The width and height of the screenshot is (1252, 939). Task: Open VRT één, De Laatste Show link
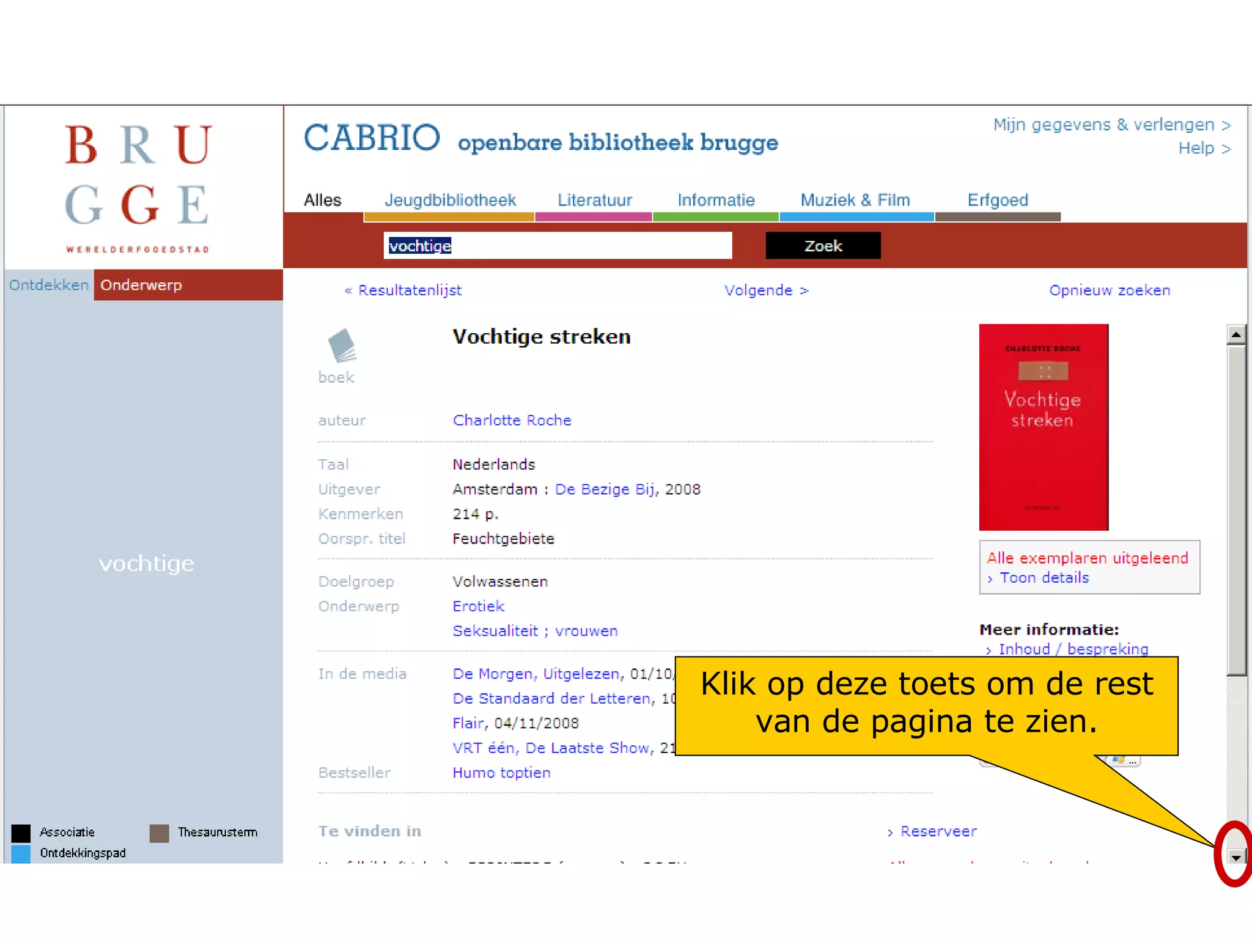pyautogui.click(x=550, y=748)
